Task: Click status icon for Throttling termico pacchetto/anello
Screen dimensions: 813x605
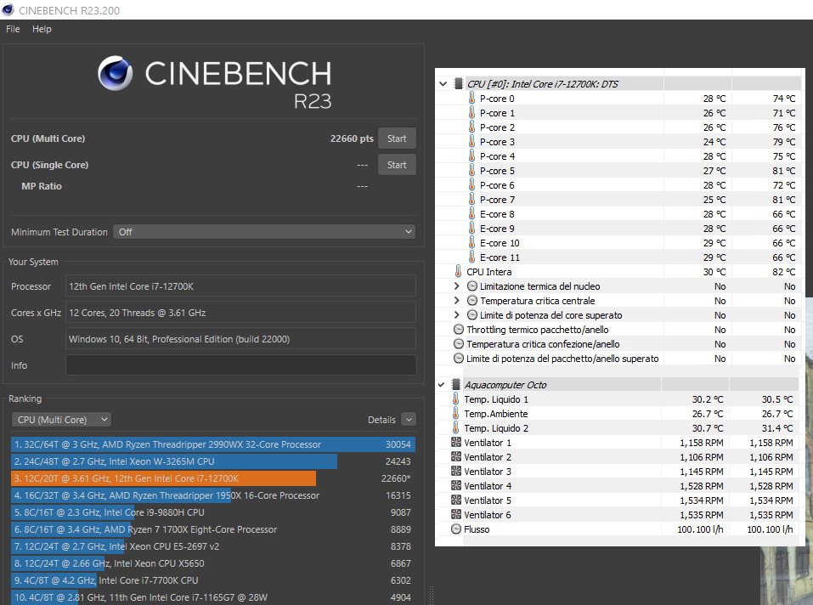Action: pos(459,329)
